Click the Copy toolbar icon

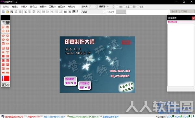click(30, 12)
